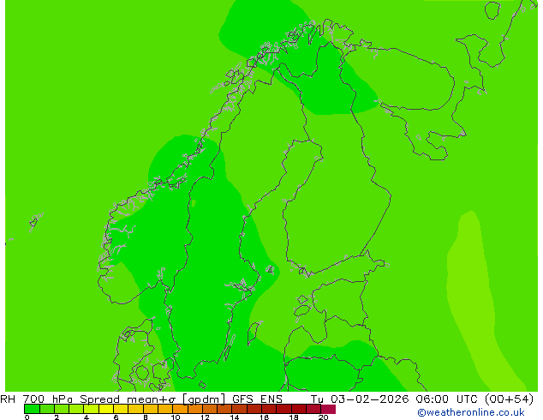543x420 pixels.
Task: Choose the dark red swatch starting at 16
Action: click(x=269, y=409)
